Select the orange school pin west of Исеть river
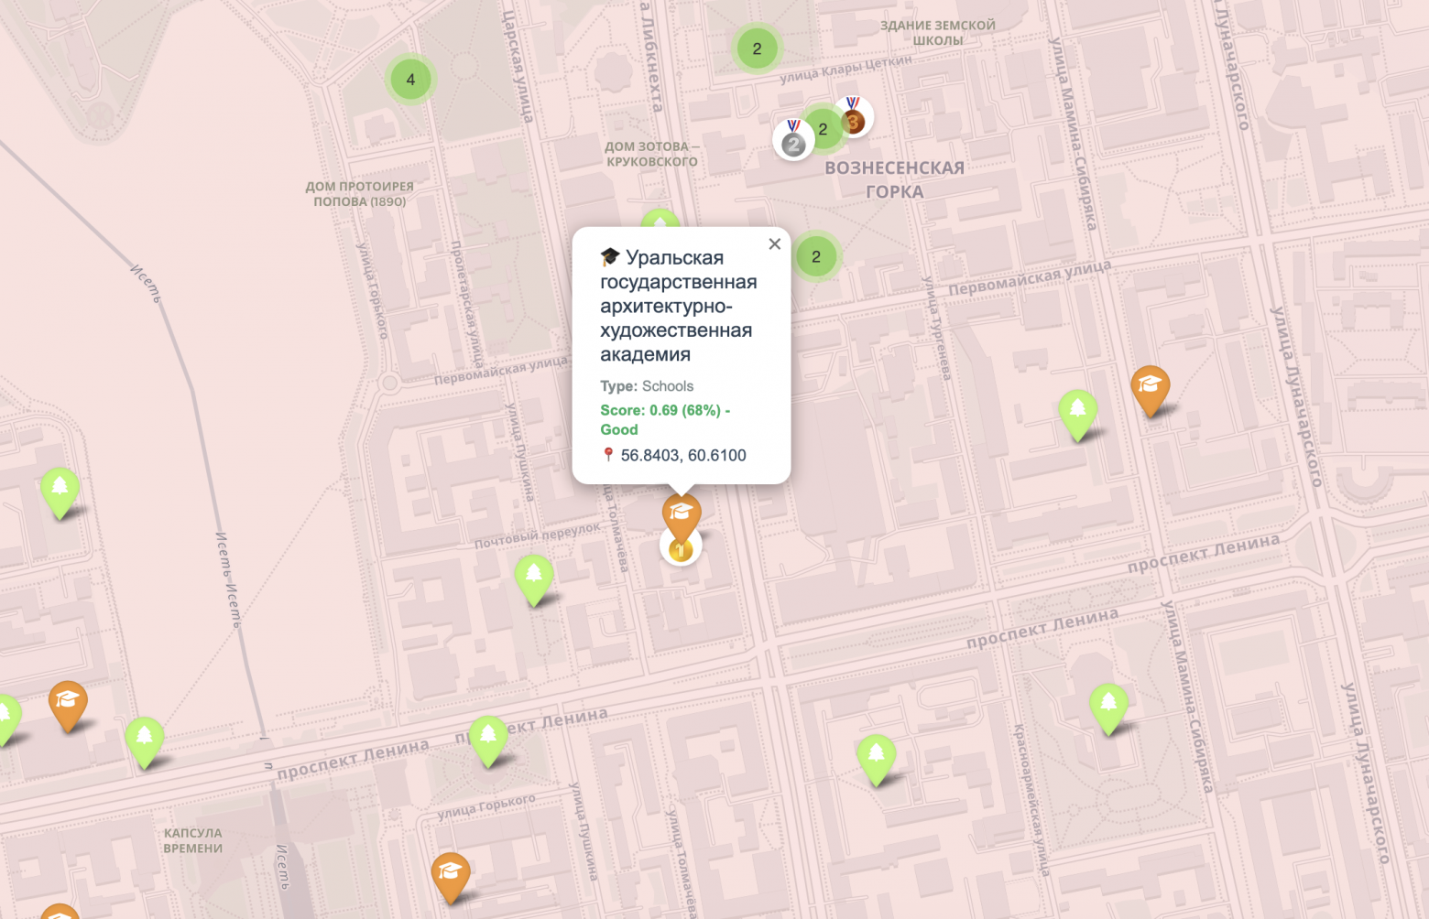 click(x=67, y=705)
